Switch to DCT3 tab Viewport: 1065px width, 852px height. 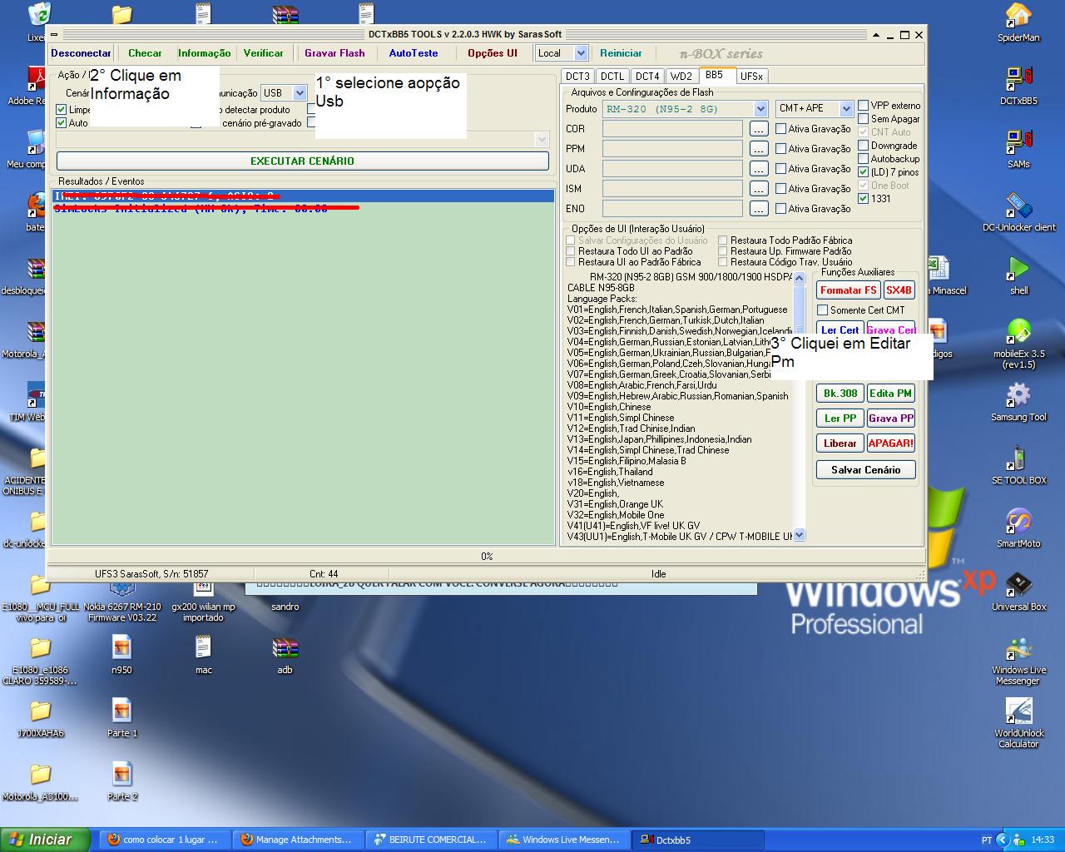[x=577, y=77]
